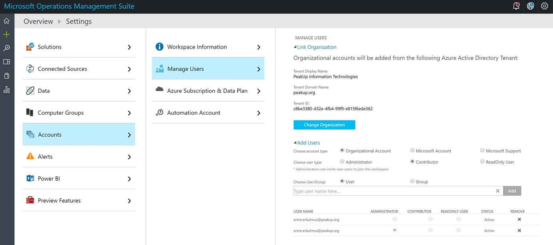Collapse the Add Users section triangle

tap(295, 143)
